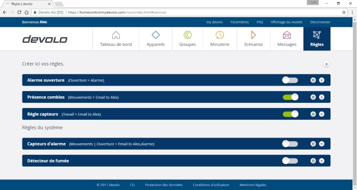Screen dimensions: 357x190
Task: Open settings gear for Présence combles rule
Action: tap(313, 97)
